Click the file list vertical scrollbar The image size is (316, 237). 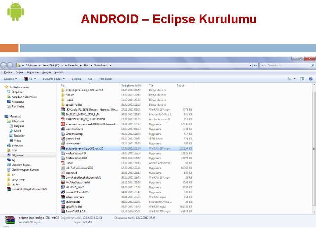click(x=313, y=149)
